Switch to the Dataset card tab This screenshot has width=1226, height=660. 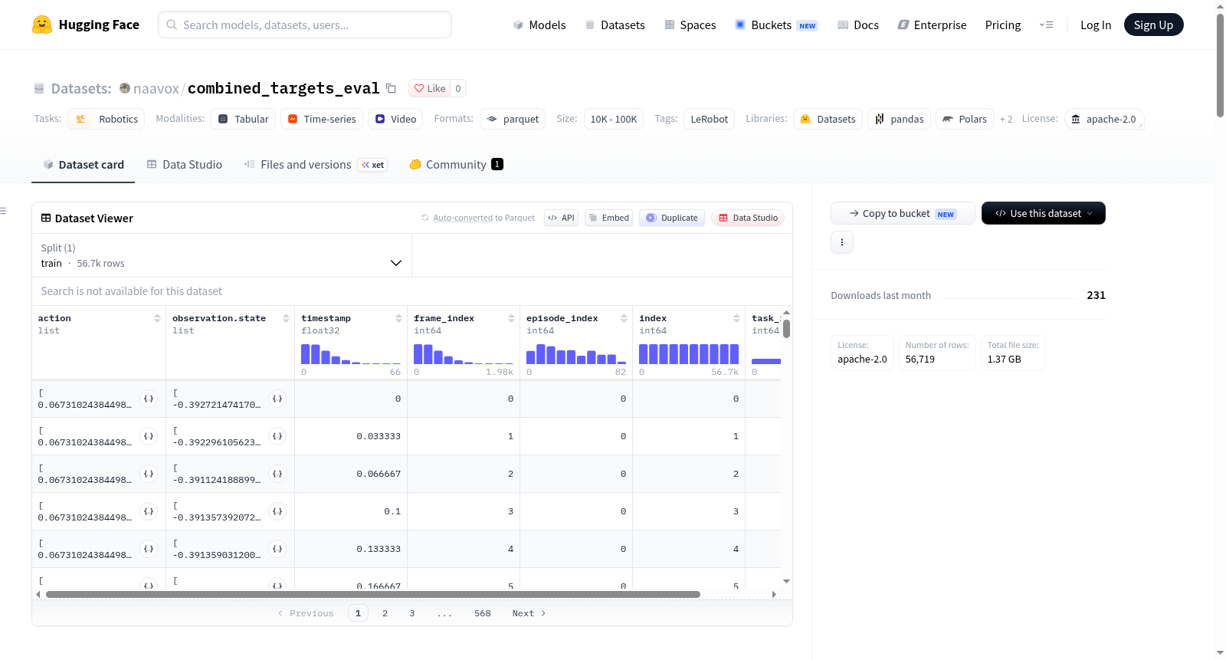click(83, 165)
